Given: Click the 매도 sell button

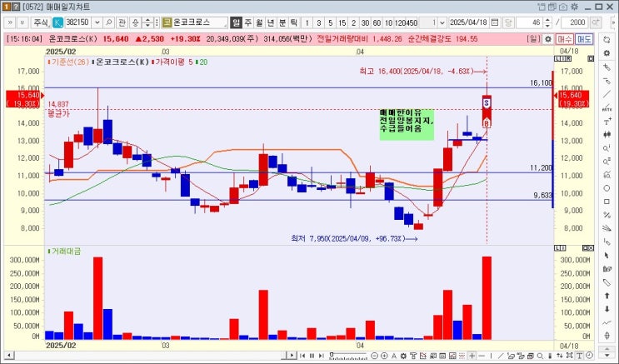Looking at the screenshot, I should (x=584, y=39).
